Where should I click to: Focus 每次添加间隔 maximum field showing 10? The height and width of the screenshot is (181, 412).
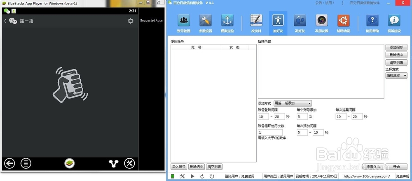(x=318, y=132)
